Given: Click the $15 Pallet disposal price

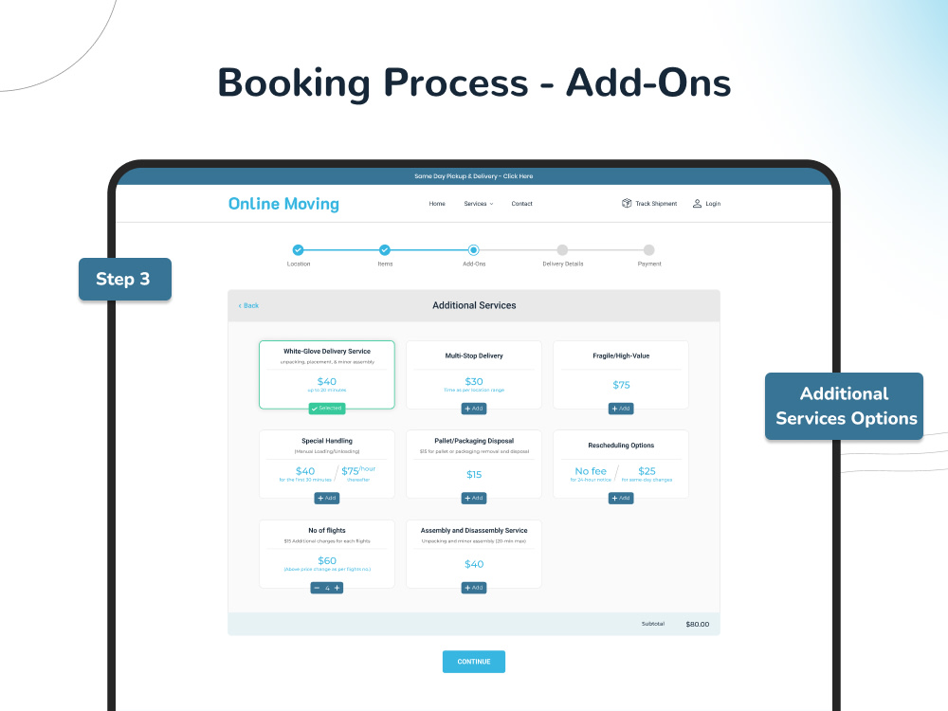Looking at the screenshot, I should [474, 475].
